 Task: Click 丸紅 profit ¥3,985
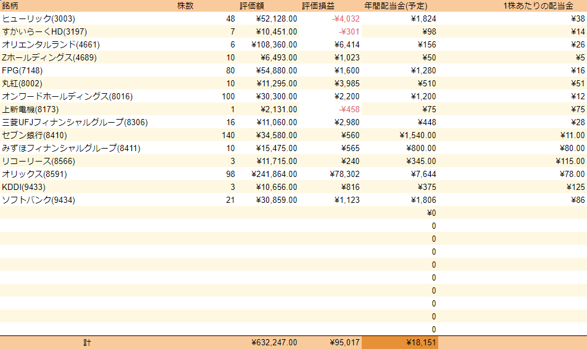point(347,83)
